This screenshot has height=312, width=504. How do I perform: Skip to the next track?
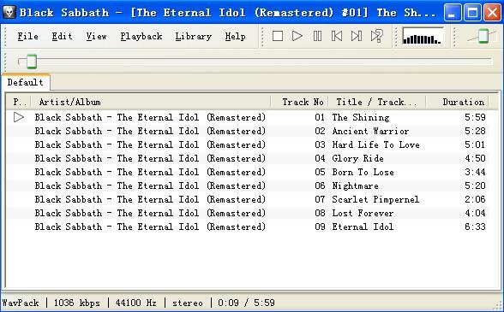357,36
